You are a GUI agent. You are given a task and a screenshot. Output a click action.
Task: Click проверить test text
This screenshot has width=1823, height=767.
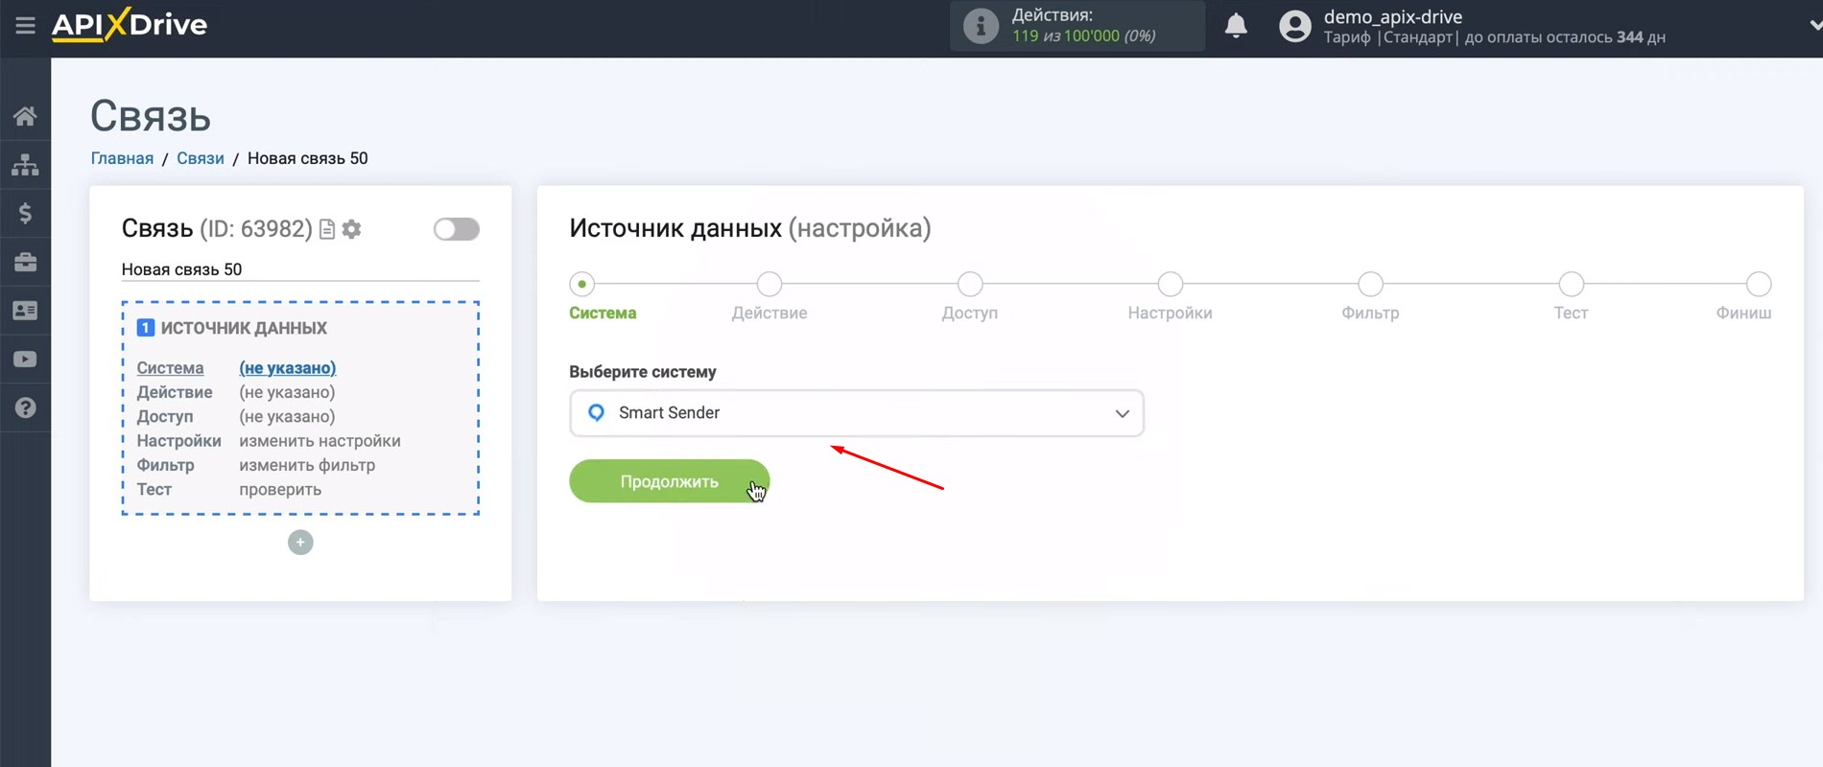tap(280, 490)
